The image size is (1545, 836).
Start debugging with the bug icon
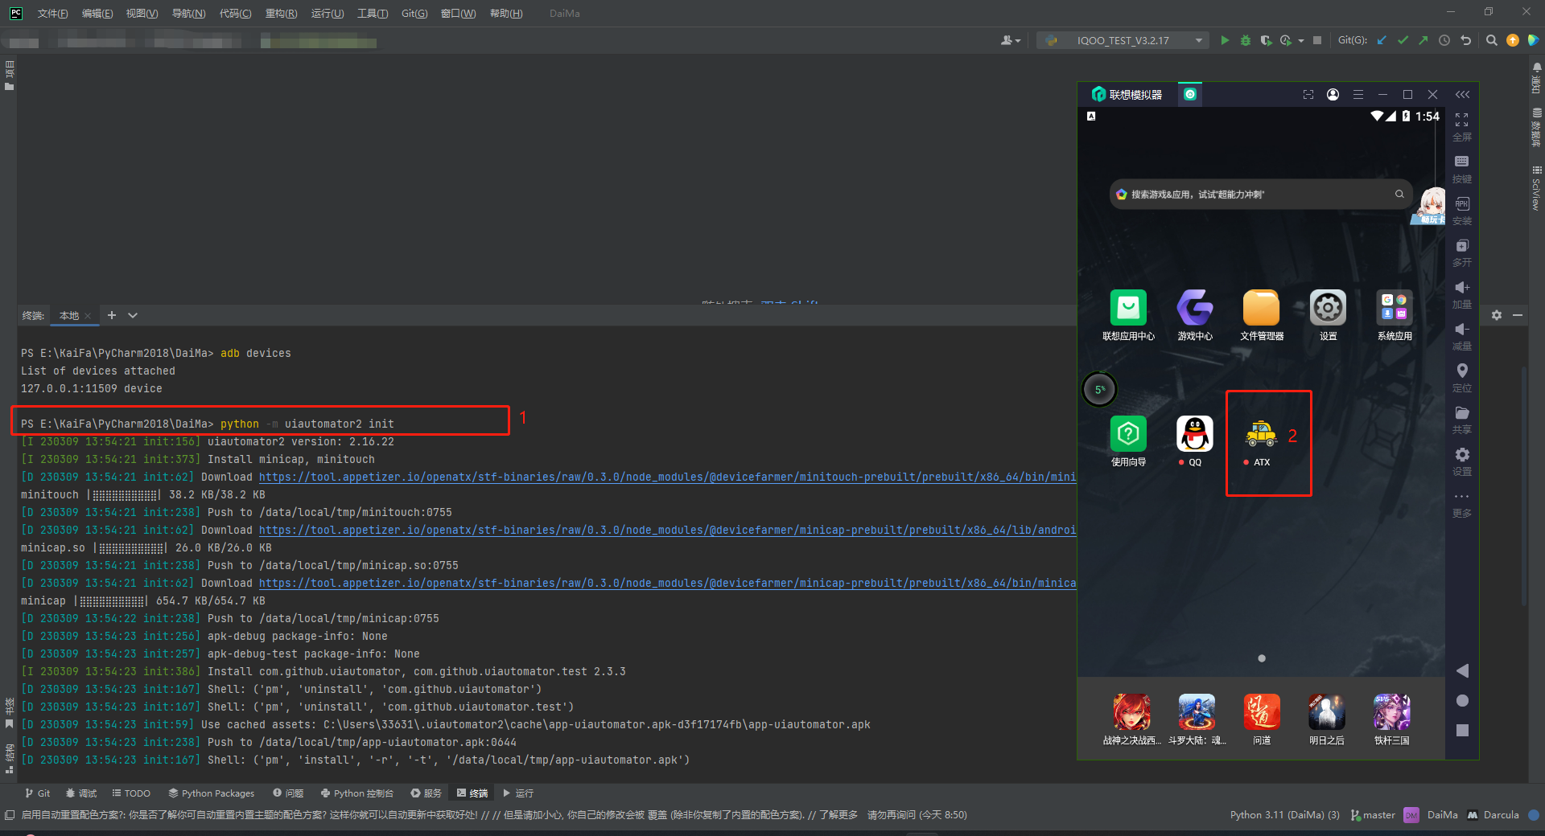click(1246, 40)
